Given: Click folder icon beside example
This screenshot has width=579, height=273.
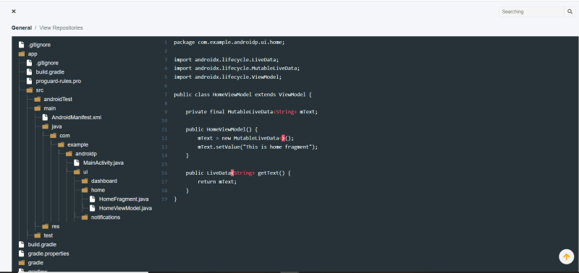Looking at the screenshot, I should click(x=61, y=144).
